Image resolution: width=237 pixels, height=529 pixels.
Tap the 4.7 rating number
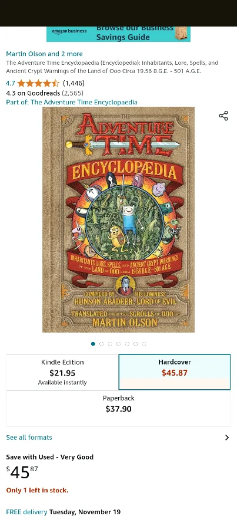11,83
